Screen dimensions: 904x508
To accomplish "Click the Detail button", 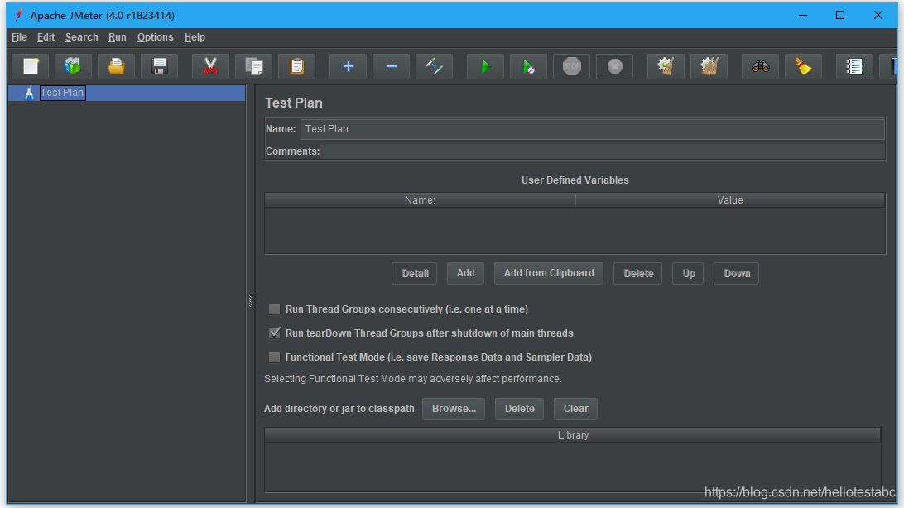I will point(415,273).
